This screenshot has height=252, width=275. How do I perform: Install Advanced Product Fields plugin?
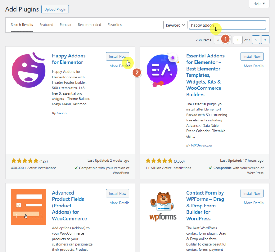[118, 193]
